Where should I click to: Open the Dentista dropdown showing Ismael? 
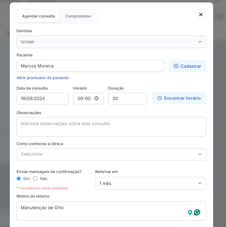pos(111,42)
